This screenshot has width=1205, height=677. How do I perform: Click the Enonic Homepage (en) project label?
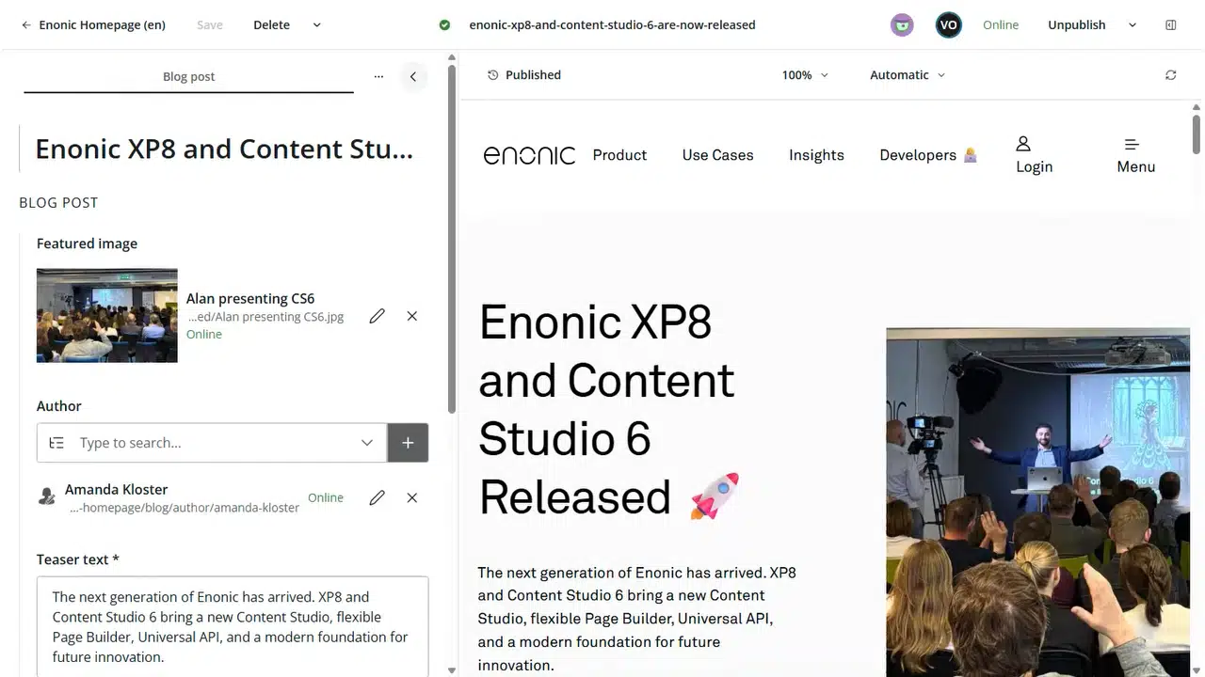click(x=102, y=25)
